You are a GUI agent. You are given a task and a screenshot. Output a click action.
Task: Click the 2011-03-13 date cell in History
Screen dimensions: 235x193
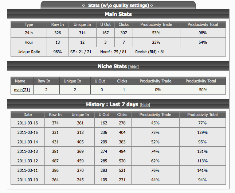(x=28, y=152)
